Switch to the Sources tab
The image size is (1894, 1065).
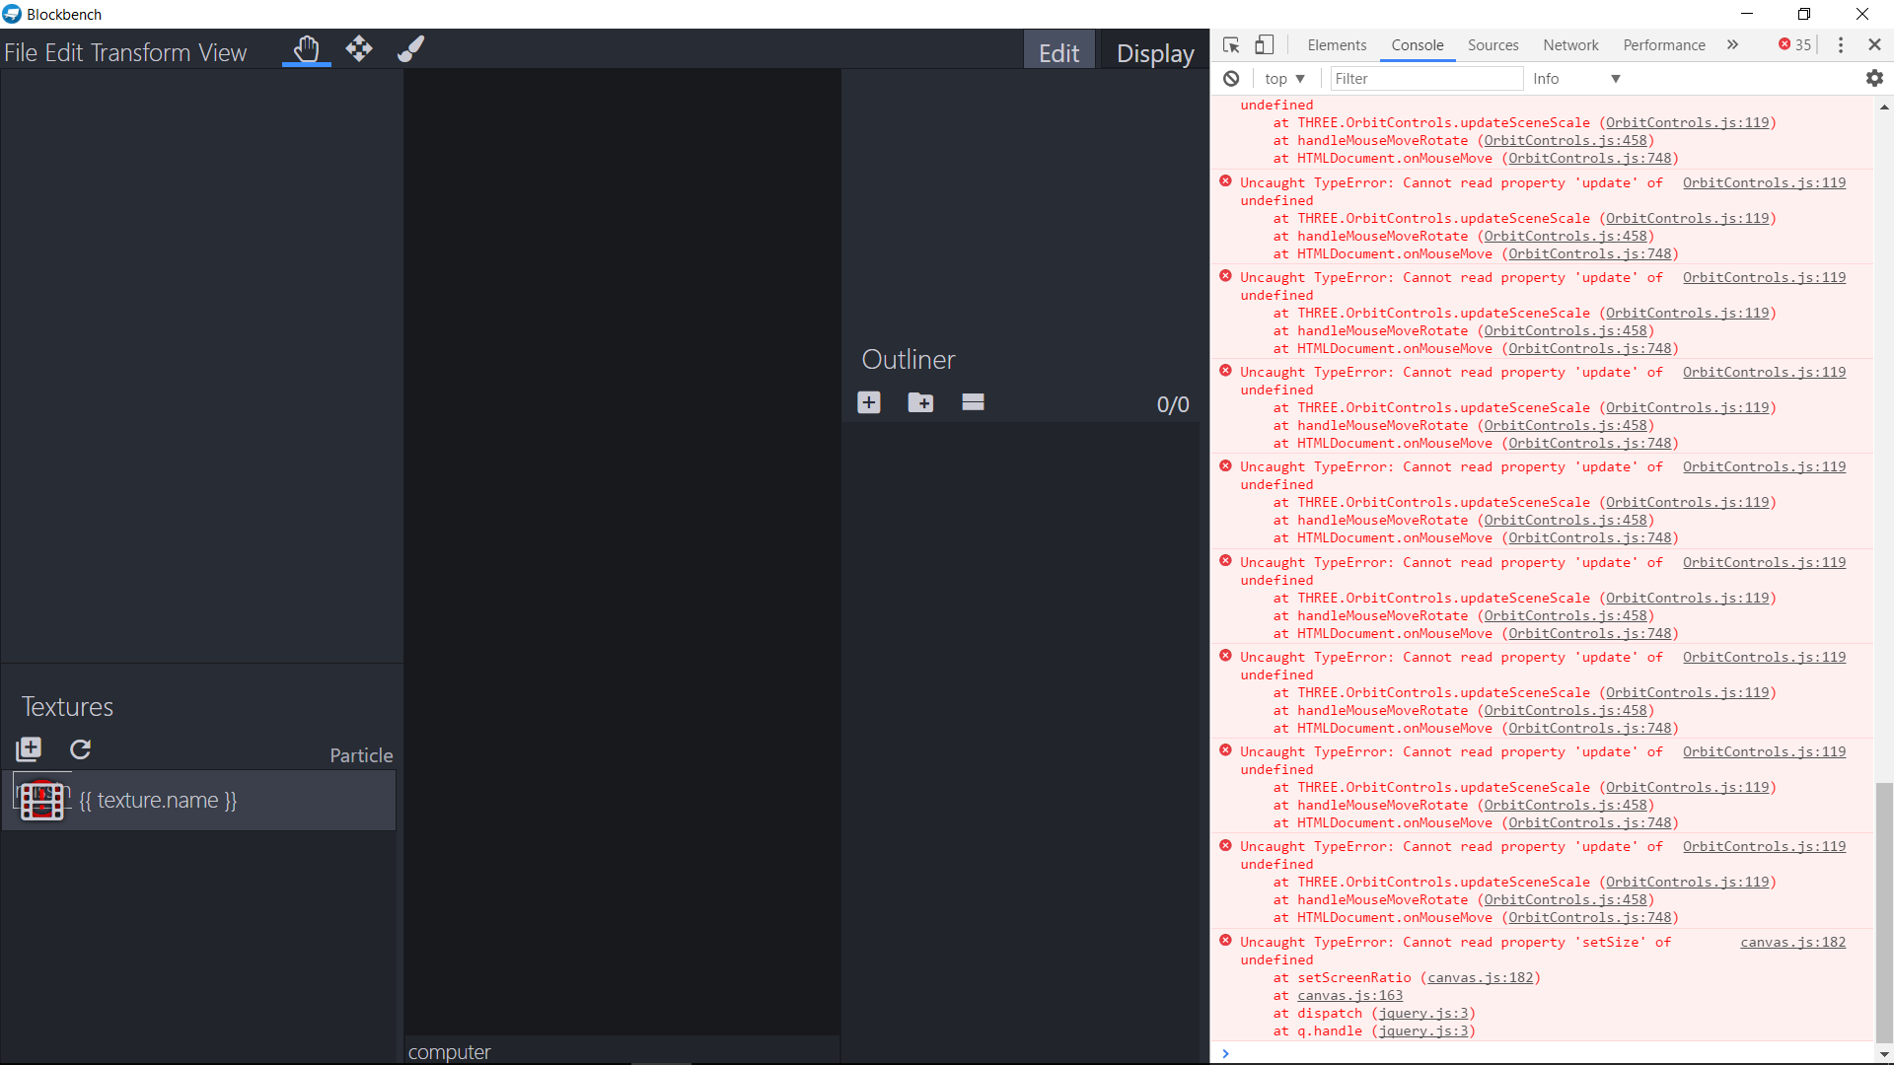tap(1493, 44)
